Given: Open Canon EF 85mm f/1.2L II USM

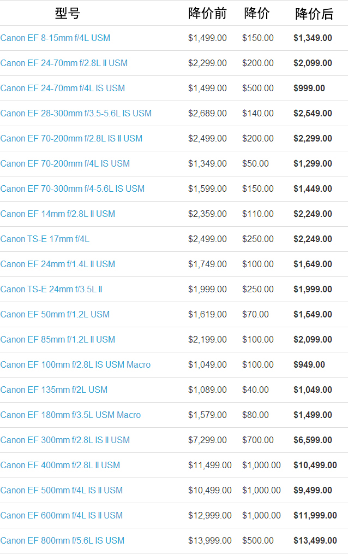Looking at the screenshot, I should pyautogui.click(x=57, y=340).
